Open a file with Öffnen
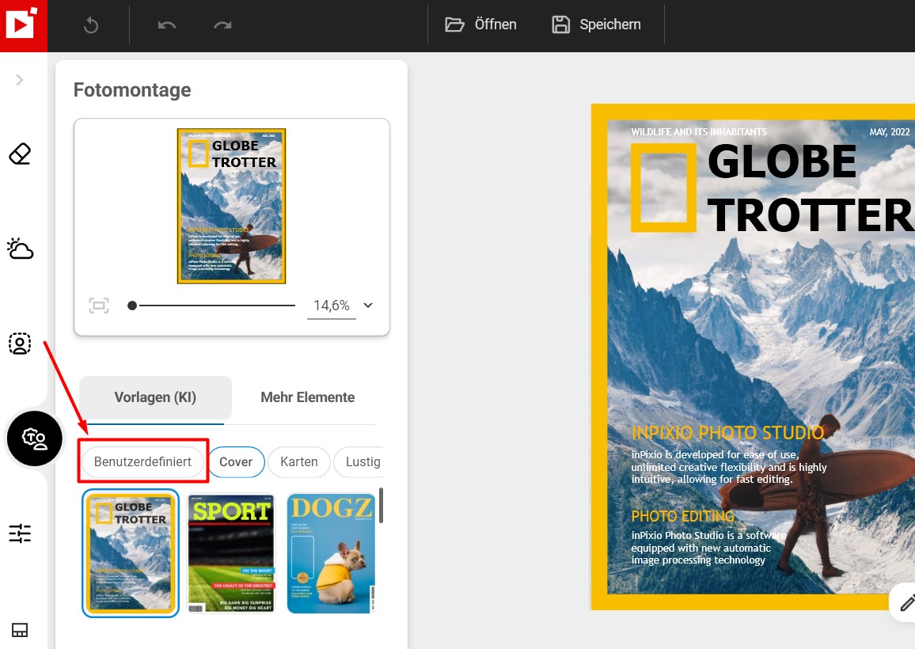Screen dimensions: 915x649 pos(480,25)
